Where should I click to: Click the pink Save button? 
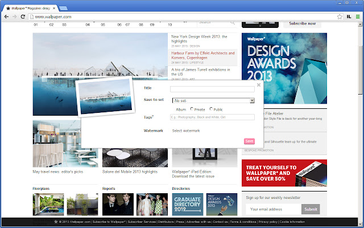pyautogui.click(x=249, y=141)
